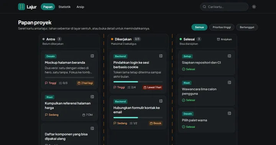Viewport: 276px width, 145px height.
Task: Click 'Belum dikerjakan' subtitle
Action: coord(53,44)
